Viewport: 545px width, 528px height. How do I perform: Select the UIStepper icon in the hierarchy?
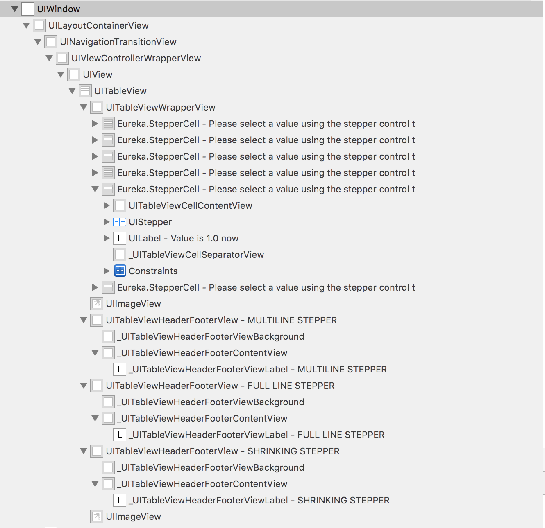[x=119, y=222]
